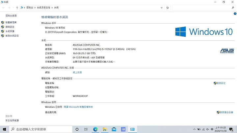
Task: Expand the address bar history dropdown
Action: (x=162, y=8)
